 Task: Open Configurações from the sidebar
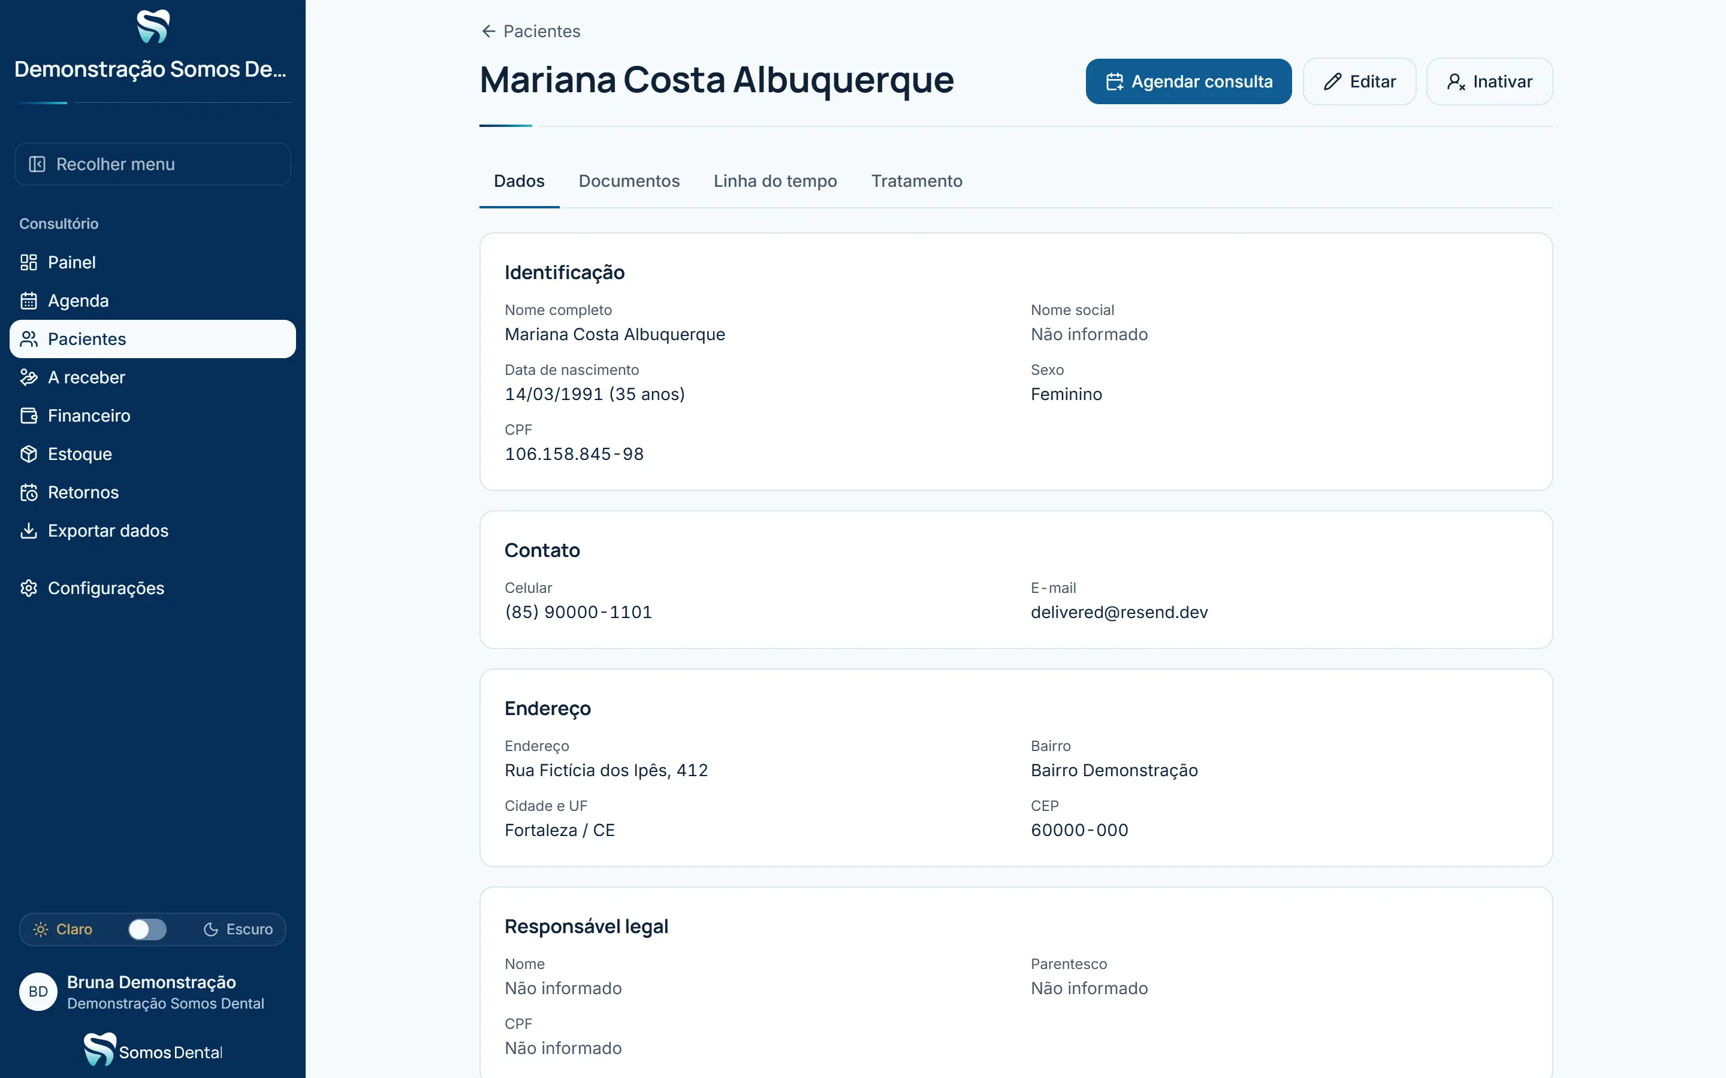click(153, 588)
